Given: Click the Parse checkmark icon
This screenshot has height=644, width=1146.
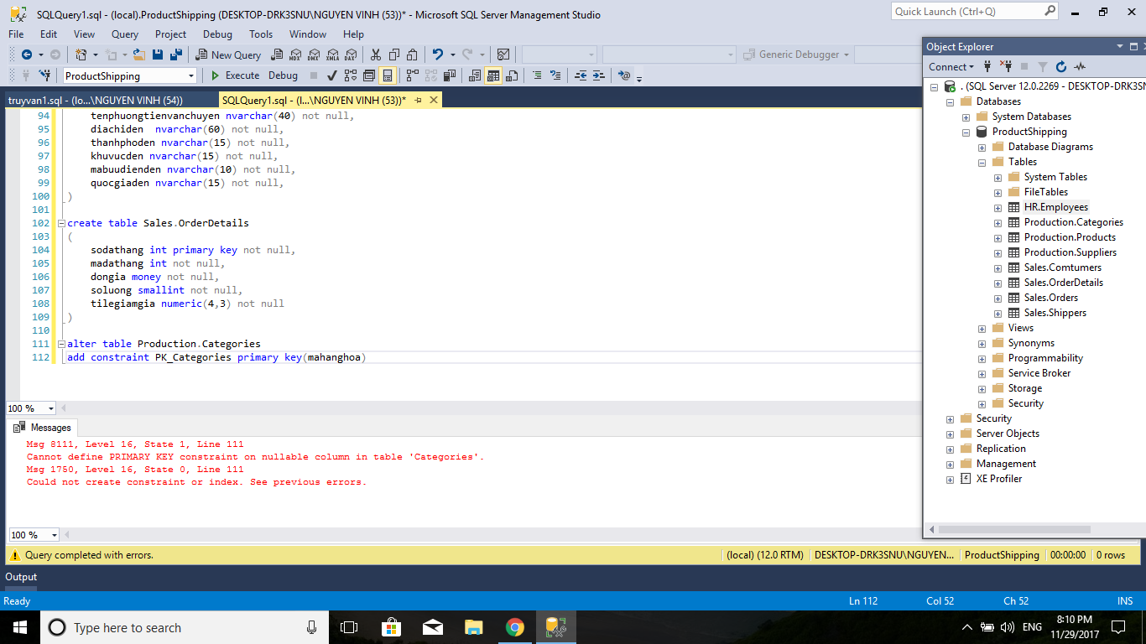Looking at the screenshot, I should (x=332, y=75).
